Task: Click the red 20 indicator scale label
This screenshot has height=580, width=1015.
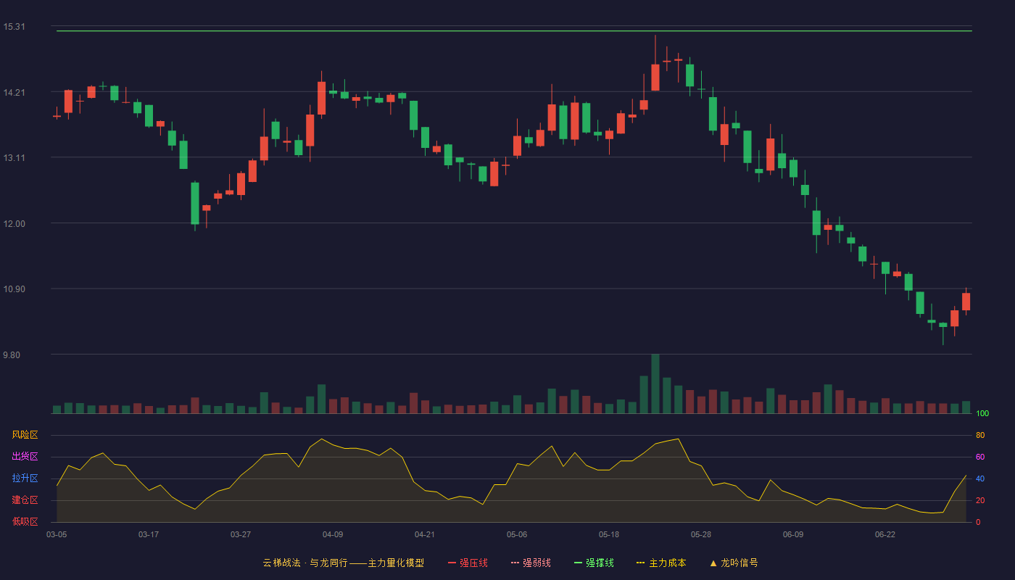Action: pyautogui.click(x=980, y=500)
